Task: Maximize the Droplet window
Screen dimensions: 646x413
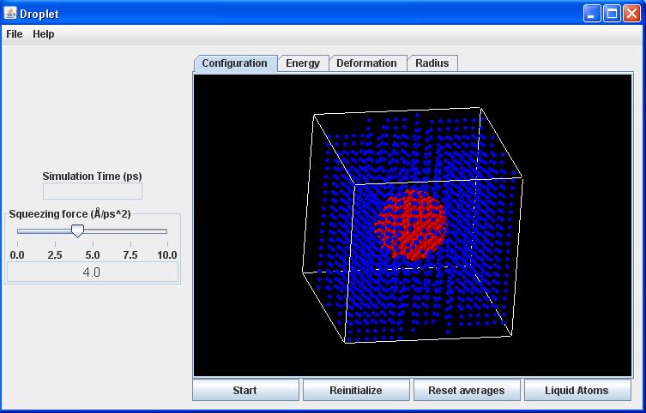Action: pyautogui.click(x=612, y=14)
